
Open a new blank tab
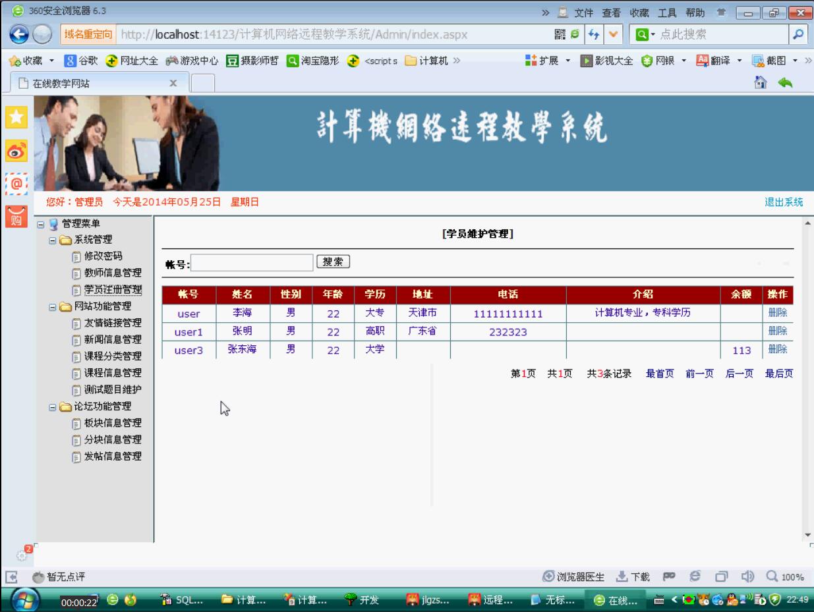coord(204,83)
